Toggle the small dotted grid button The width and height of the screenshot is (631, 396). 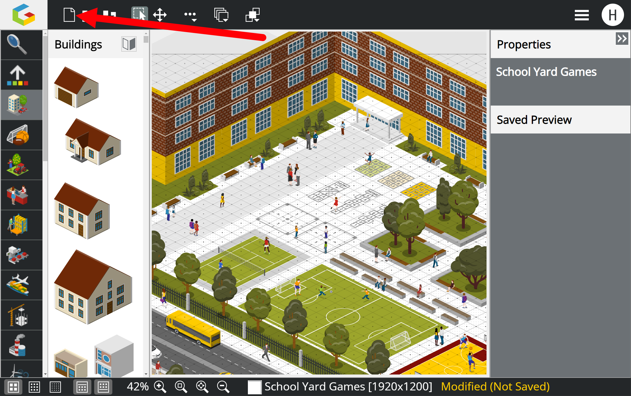55,387
